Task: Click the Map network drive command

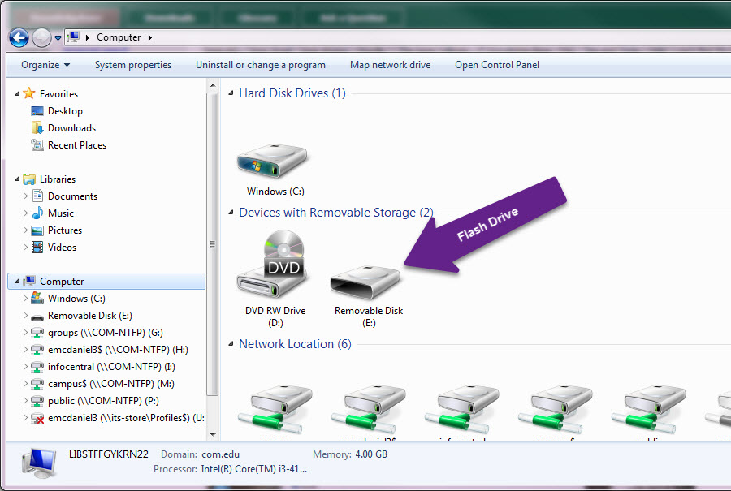Action: (x=390, y=65)
